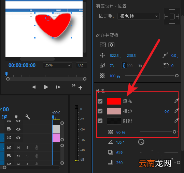184x173 pixels.
Task: Toggle the snap in timeline icon
Action: coord(4,117)
